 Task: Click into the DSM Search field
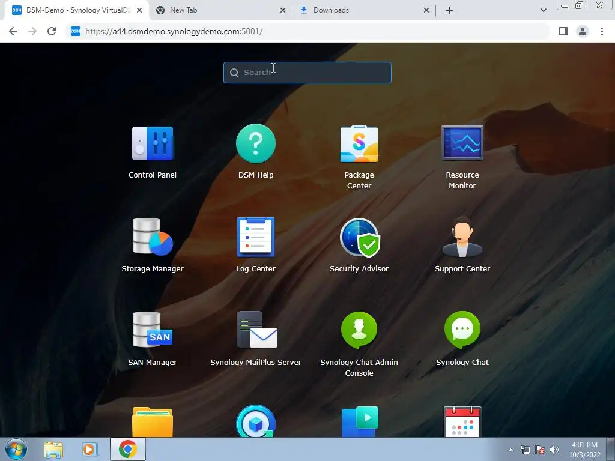(307, 73)
